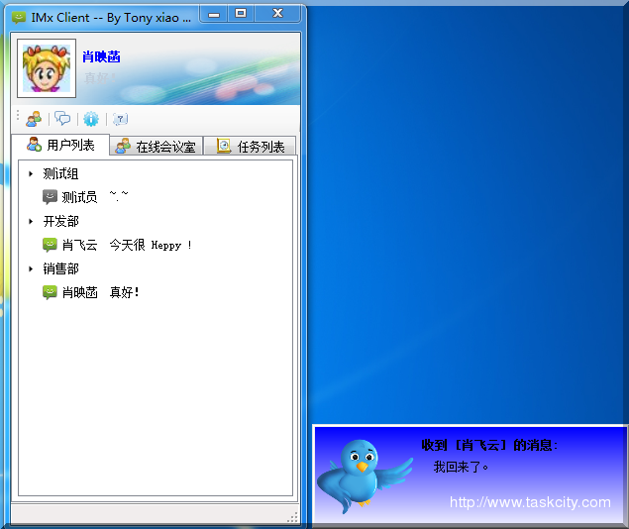The image size is (629, 529).
Task: Click the 我回来了 message text
Action: tap(461, 467)
